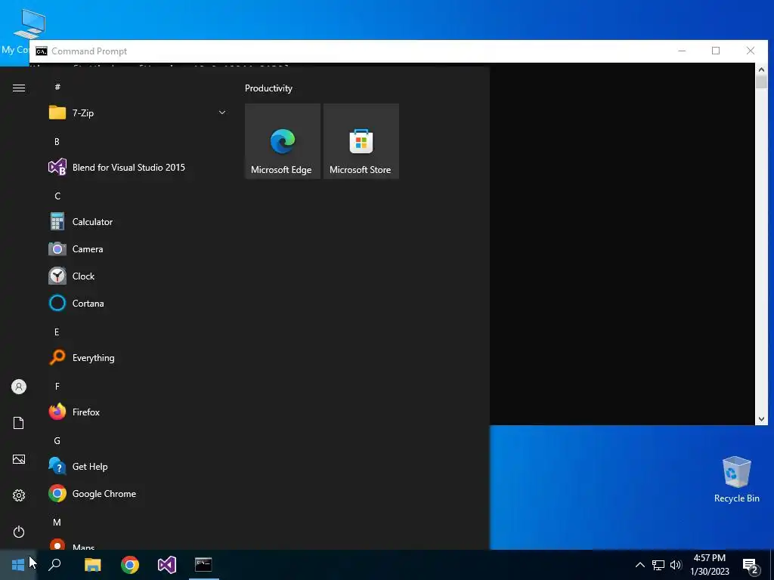Expand the Start menu hamburger button
Image resolution: width=774 pixels, height=580 pixels.
(x=19, y=88)
